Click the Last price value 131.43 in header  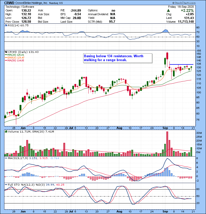point(189,18)
